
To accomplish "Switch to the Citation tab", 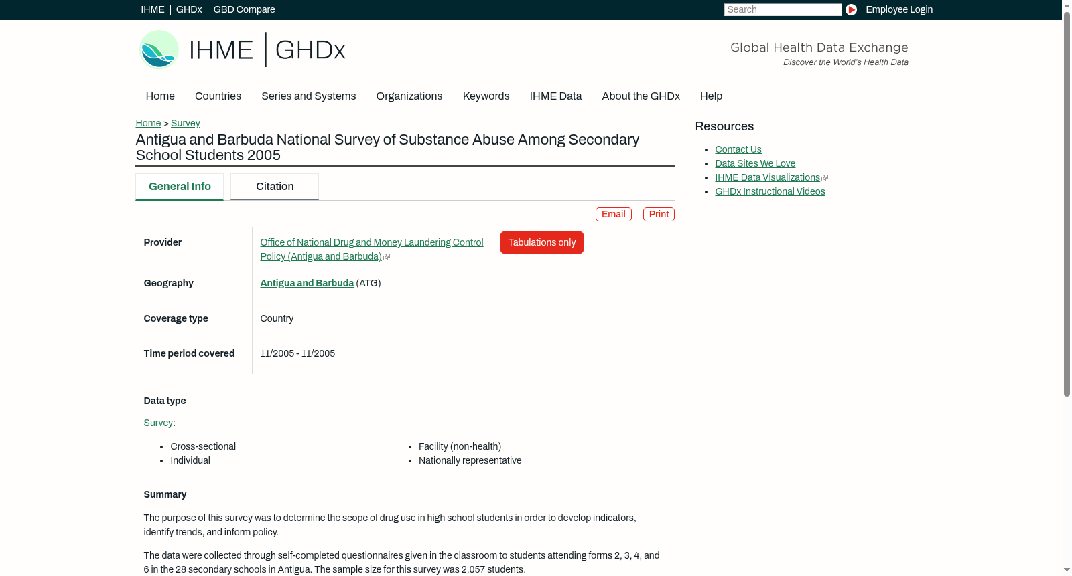I will [275, 187].
